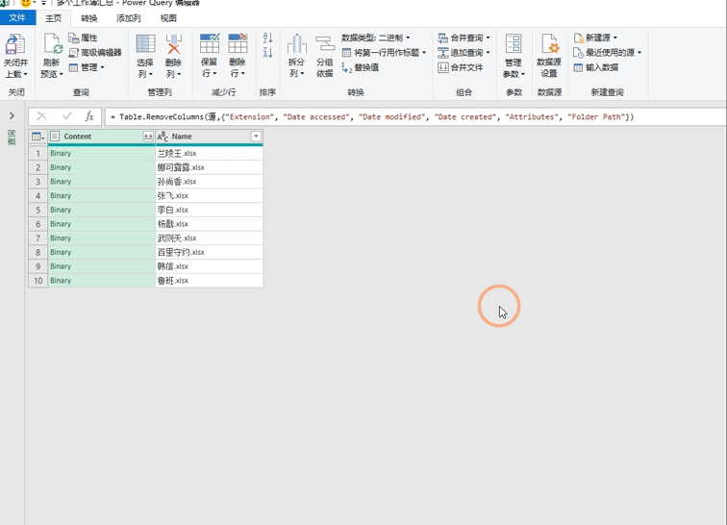
Task: Open the table menu icon at the grid corner
Action: click(38, 137)
